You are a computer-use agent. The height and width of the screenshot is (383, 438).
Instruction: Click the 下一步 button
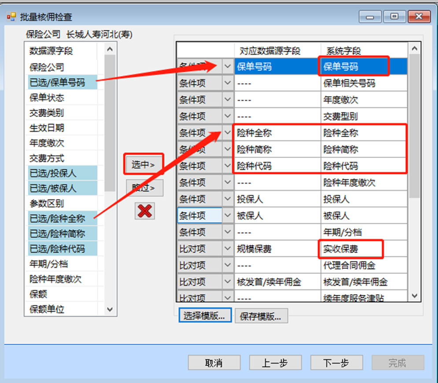pos(336,363)
